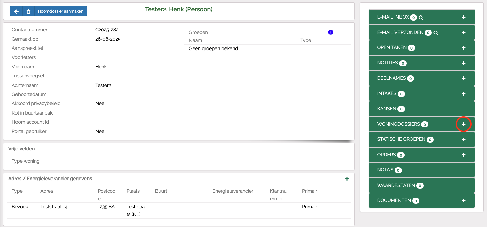
Task: Add a new Woningdossier via plus
Action: click(463, 124)
